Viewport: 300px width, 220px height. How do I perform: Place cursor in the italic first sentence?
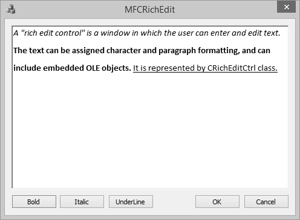pyautogui.click(x=147, y=33)
